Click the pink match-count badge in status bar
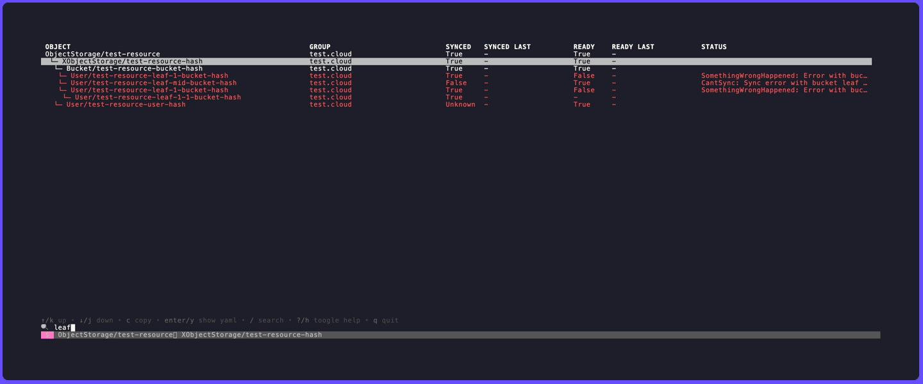Viewport: 923px width, 384px height. click(47, 334)
